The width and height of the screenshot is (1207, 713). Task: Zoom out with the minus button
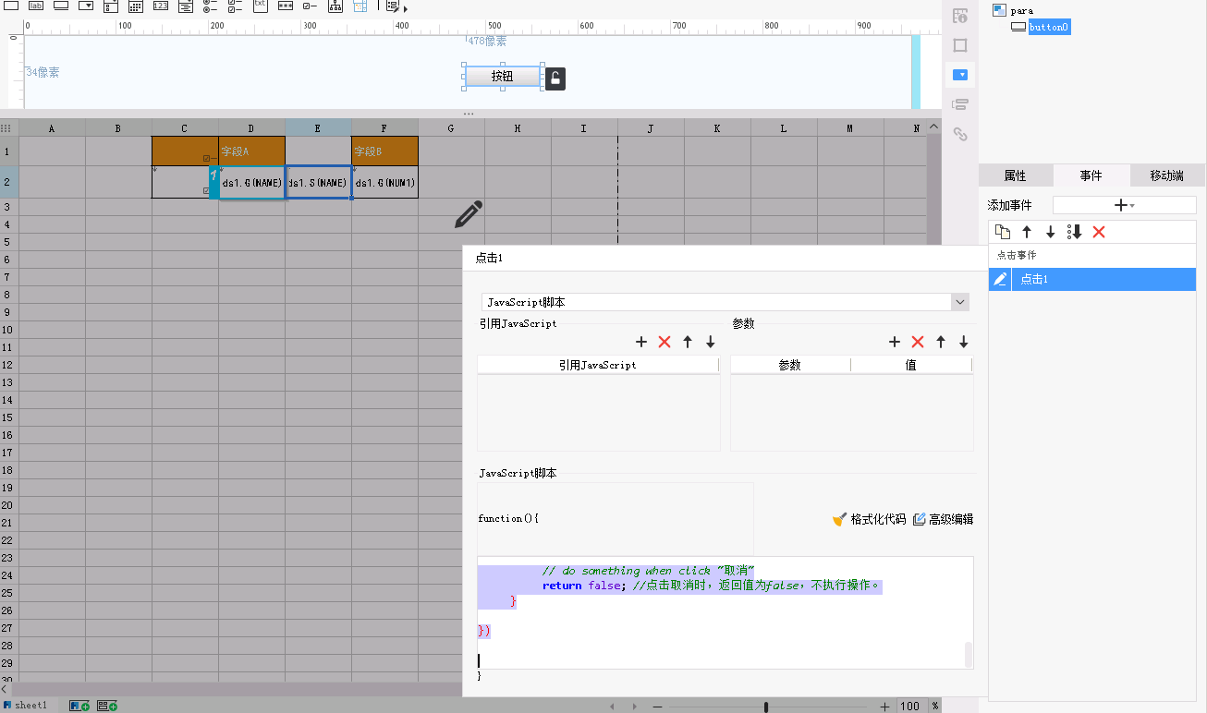(x=657, y=707)
